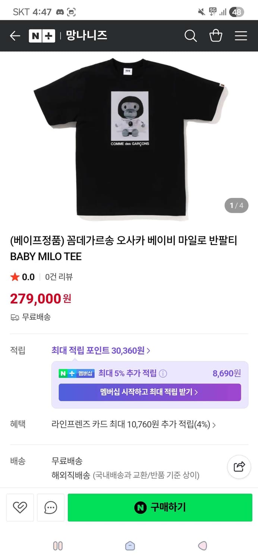Open the search icon
The image size is (258, 560).
tap(191, 35)
